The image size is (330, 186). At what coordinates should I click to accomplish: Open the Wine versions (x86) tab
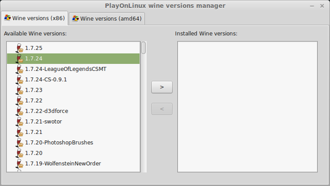click(34, 18)
